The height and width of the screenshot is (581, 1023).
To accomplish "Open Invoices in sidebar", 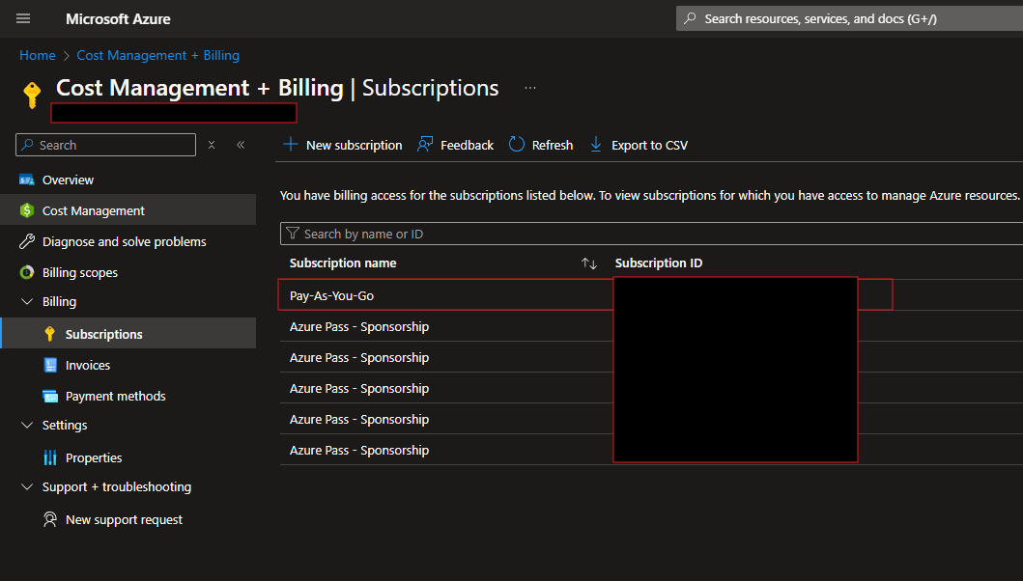I will (88, 365).
